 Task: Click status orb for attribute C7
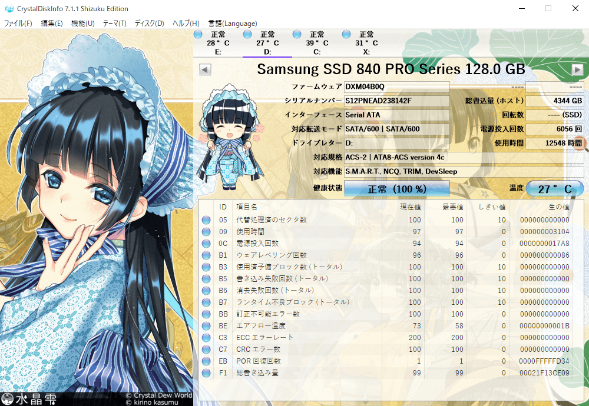click(x=206, y=350)
